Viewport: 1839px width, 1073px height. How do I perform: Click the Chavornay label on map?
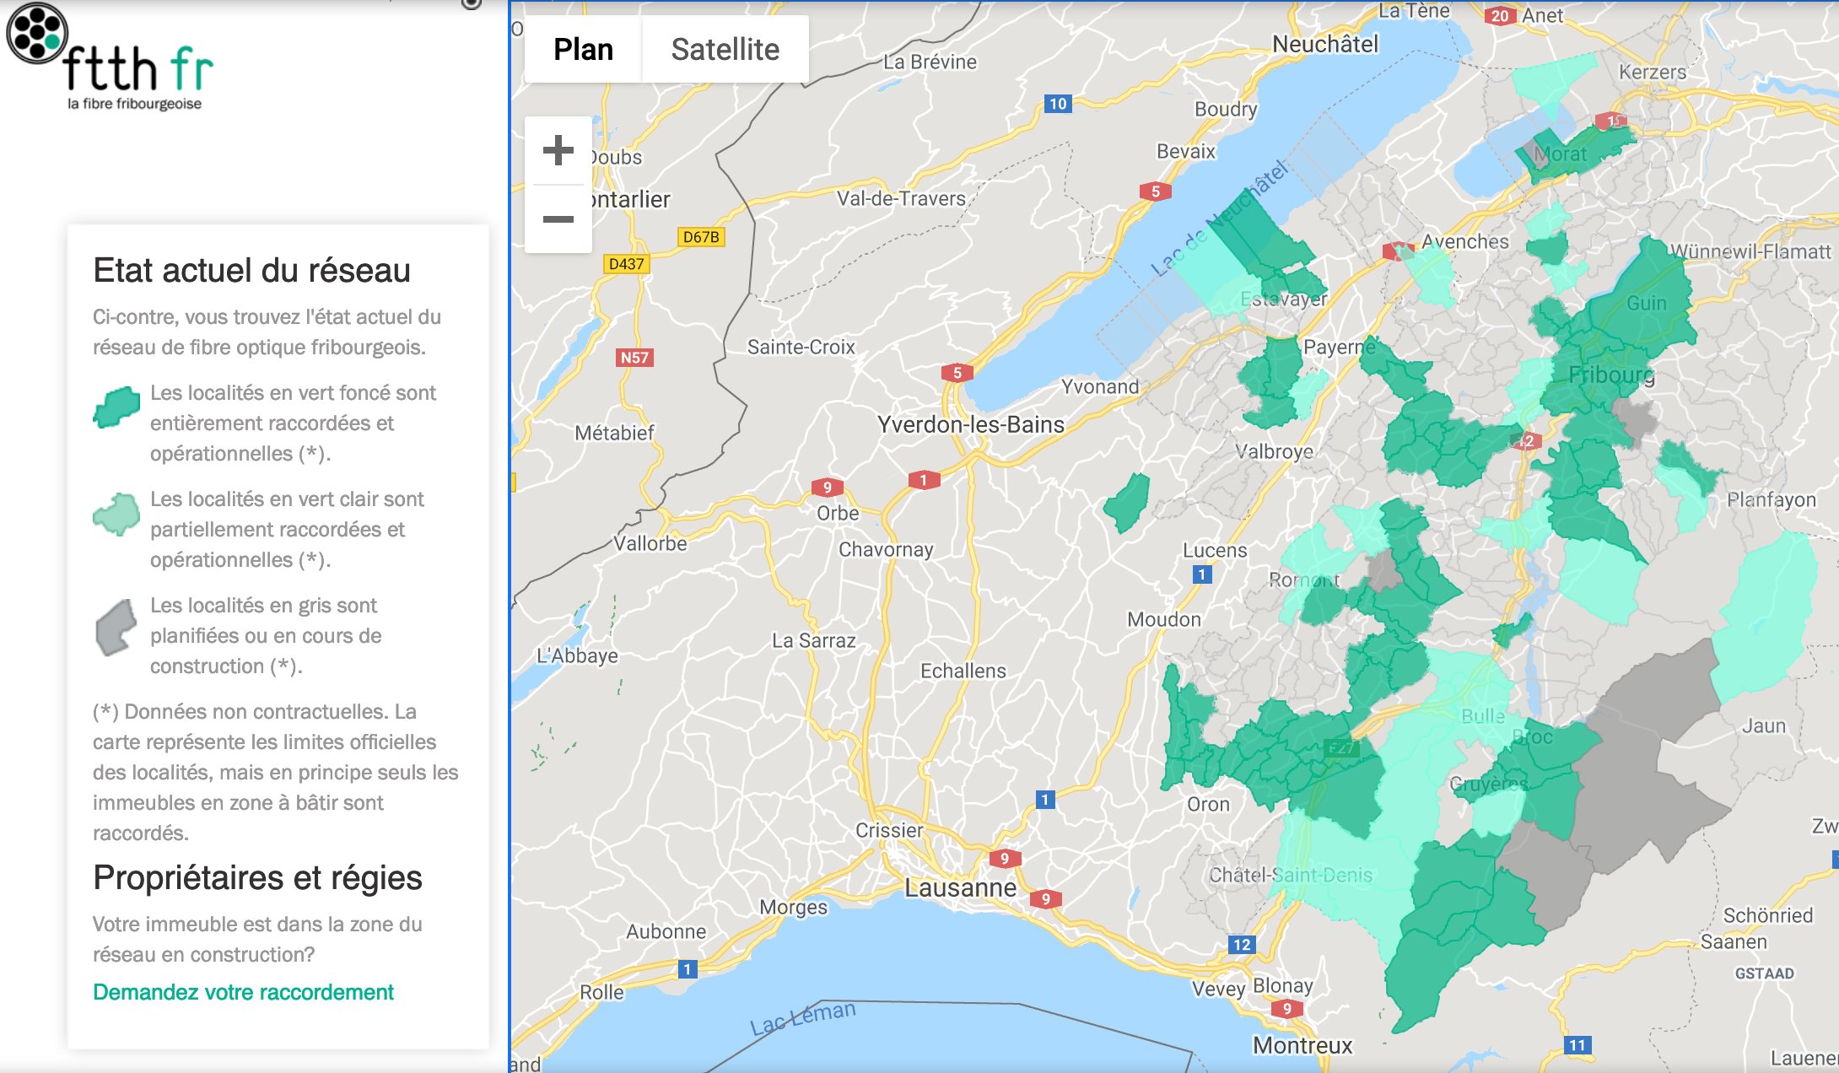886,549
